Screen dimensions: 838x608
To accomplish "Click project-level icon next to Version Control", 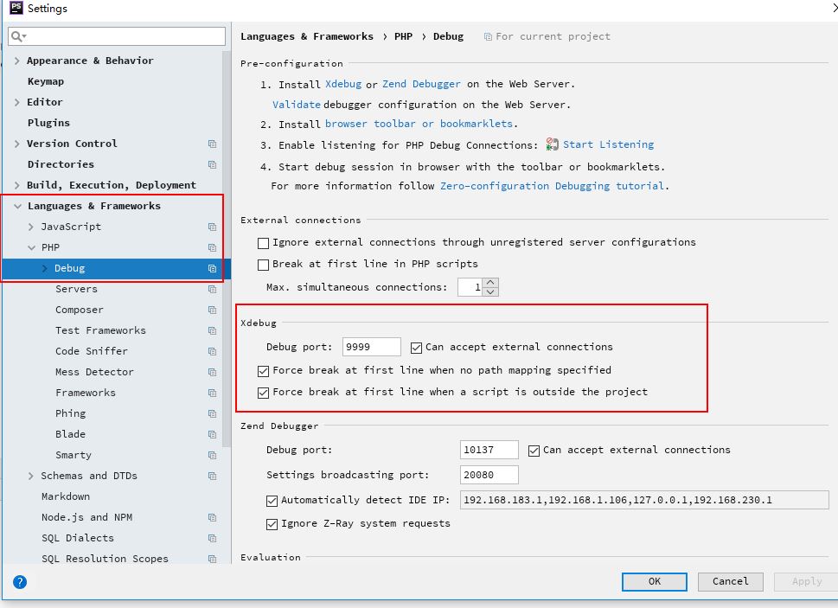I will tap(212, 144).
